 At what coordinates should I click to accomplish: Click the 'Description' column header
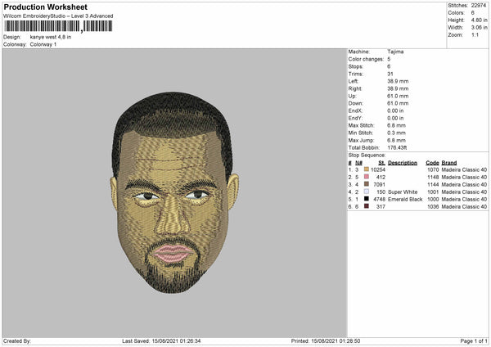click(403, 163)
